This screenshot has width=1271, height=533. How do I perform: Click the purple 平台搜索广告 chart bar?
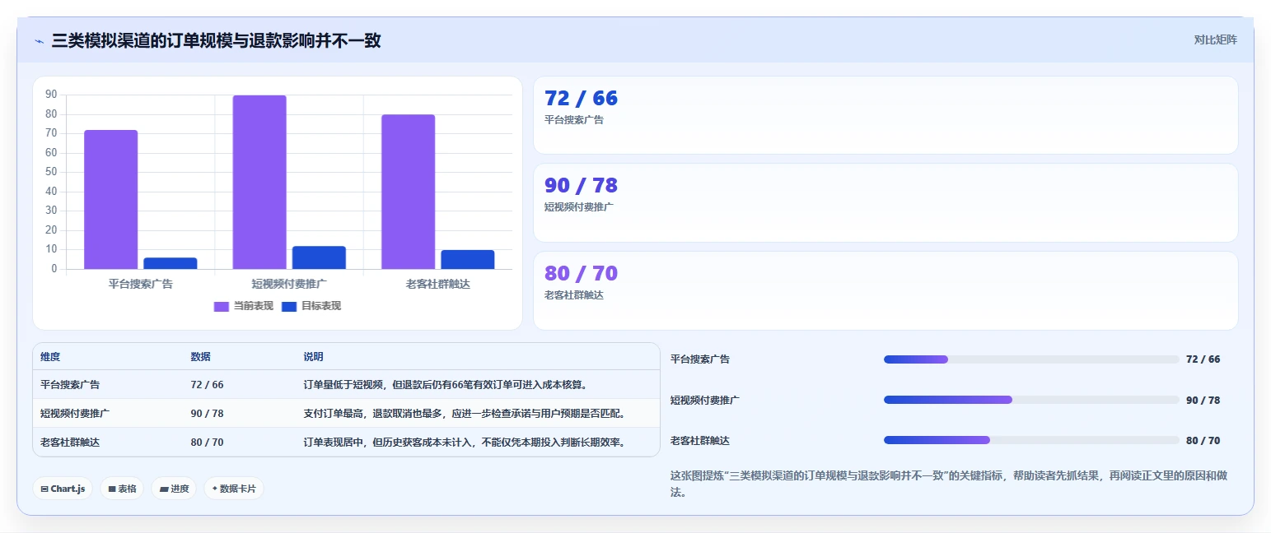click(110, 200)
